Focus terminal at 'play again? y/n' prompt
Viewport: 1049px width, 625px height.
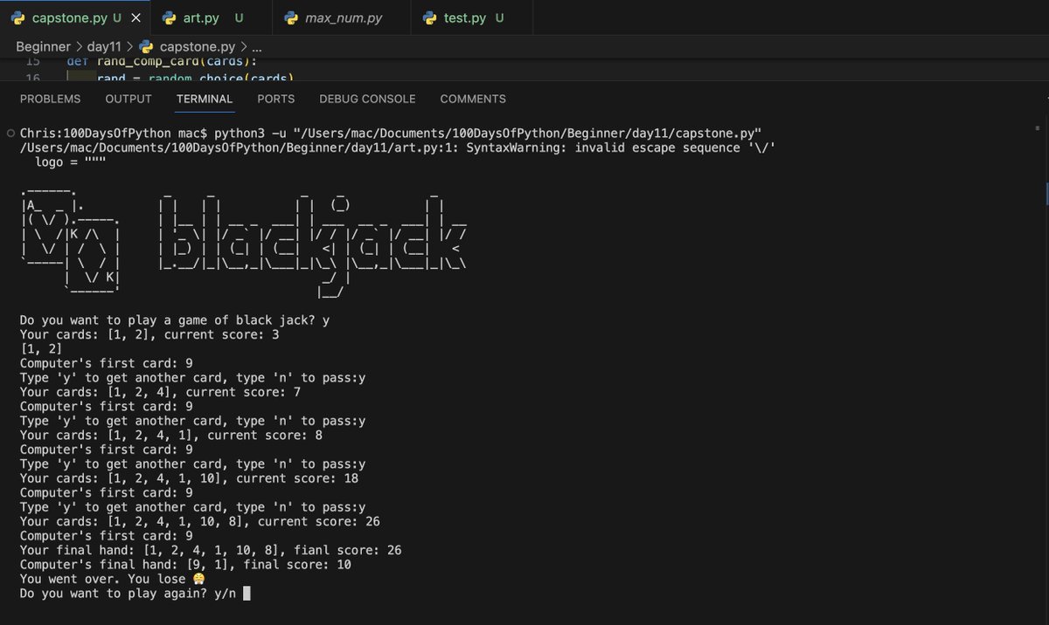coord(247,594)
